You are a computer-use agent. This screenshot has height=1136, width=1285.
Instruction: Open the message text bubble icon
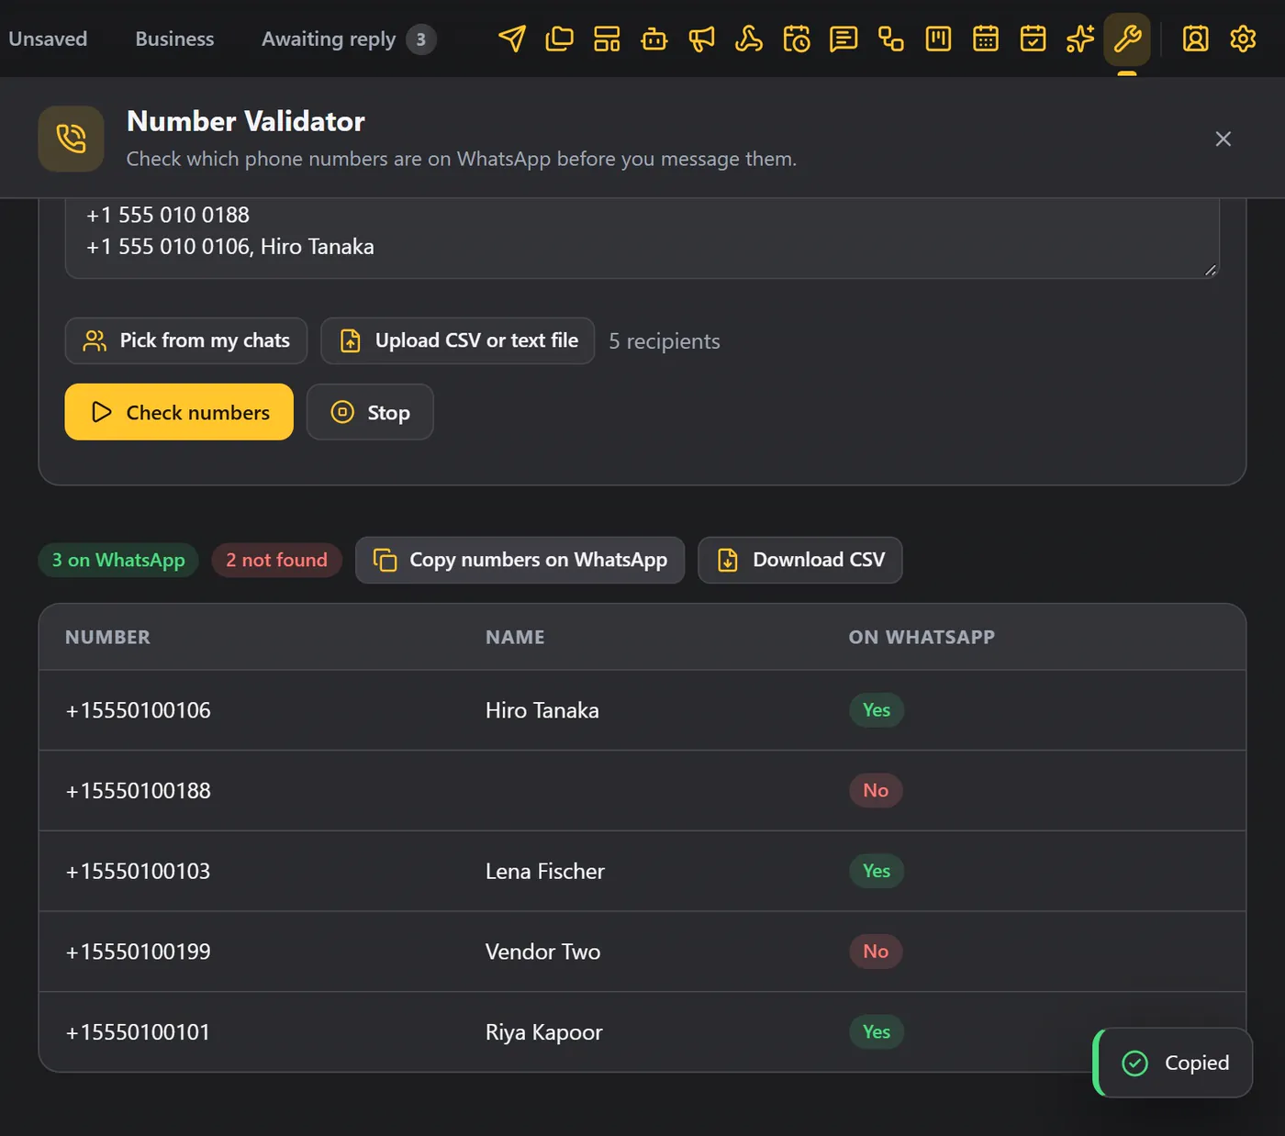[x=844, y=39]
